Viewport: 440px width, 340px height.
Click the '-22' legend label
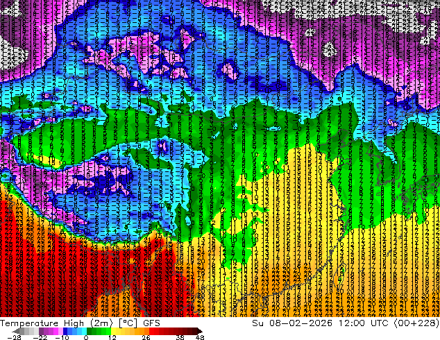[x=40, y=337]
